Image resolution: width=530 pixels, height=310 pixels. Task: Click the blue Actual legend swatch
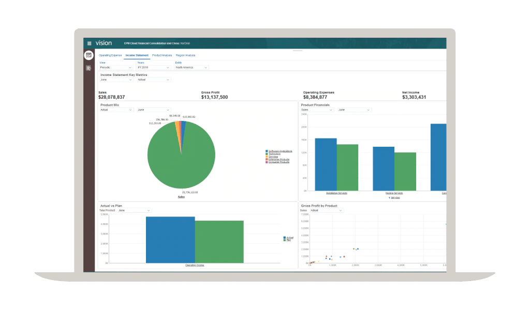(284, 238)
